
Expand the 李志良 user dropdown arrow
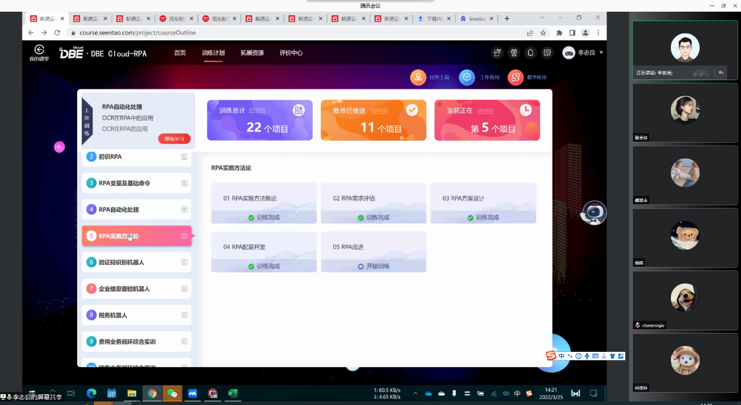(601, 53)
